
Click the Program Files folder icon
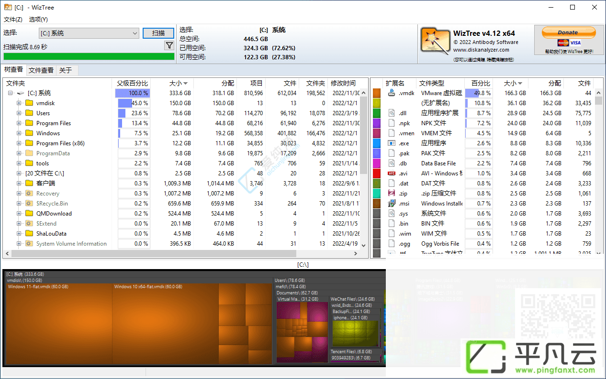pyautogui.click(x=29, y=123)
